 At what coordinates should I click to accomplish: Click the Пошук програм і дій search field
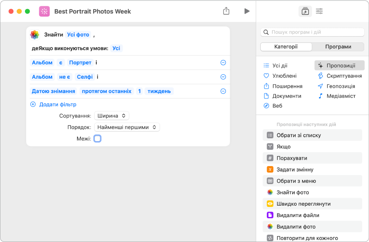(312, 32)
